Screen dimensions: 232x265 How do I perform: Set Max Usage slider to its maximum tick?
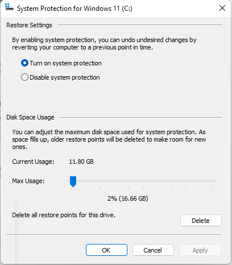[x=213, y=181]
